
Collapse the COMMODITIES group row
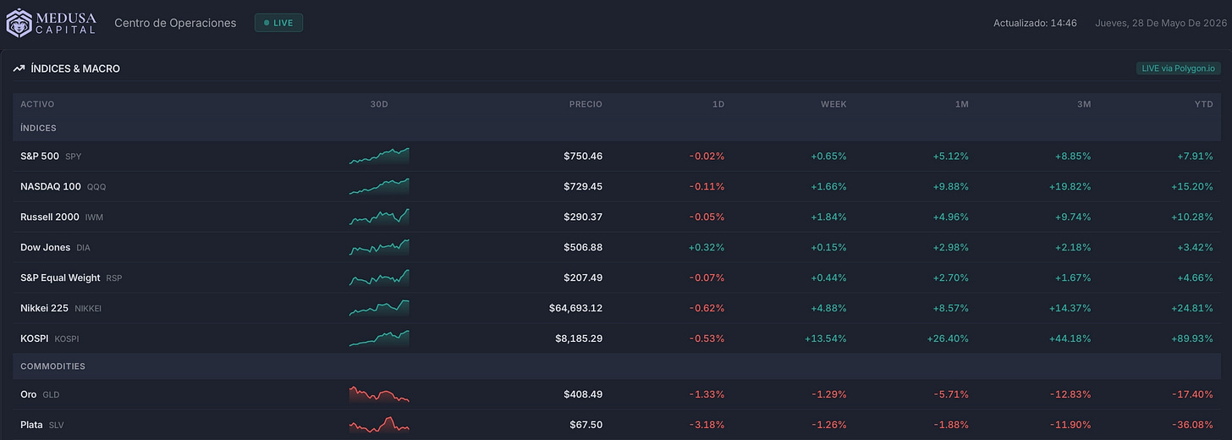617,366
